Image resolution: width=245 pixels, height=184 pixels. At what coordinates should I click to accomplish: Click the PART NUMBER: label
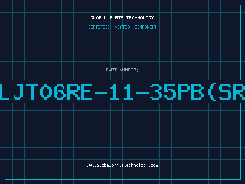(122, 70)
